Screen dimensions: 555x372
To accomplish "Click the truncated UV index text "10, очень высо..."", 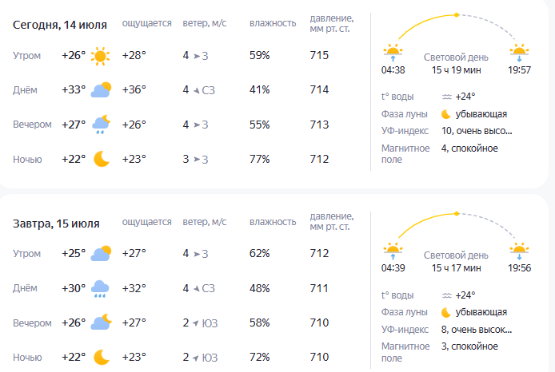I will point(477,131).
